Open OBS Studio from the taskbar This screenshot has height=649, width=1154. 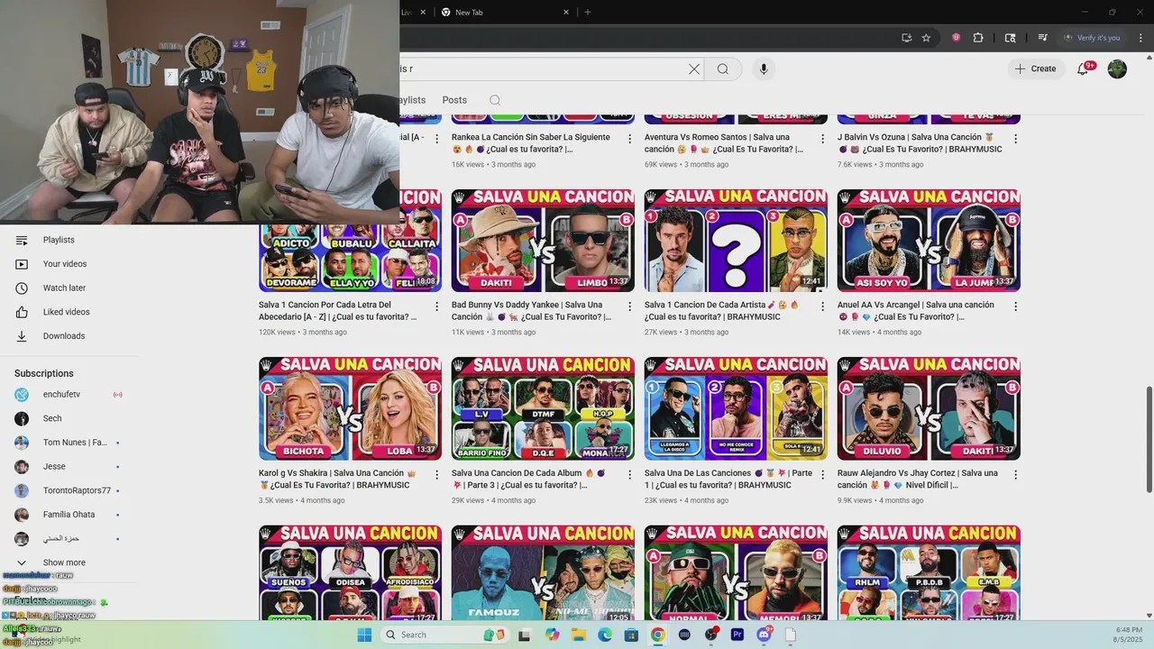coord(711,635)
